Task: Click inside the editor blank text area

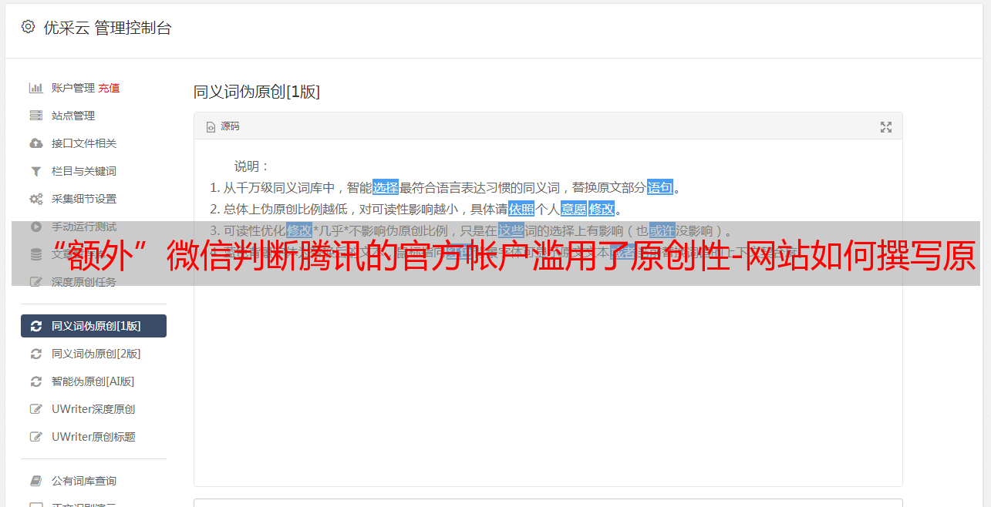Action: [x=548, y=385]
